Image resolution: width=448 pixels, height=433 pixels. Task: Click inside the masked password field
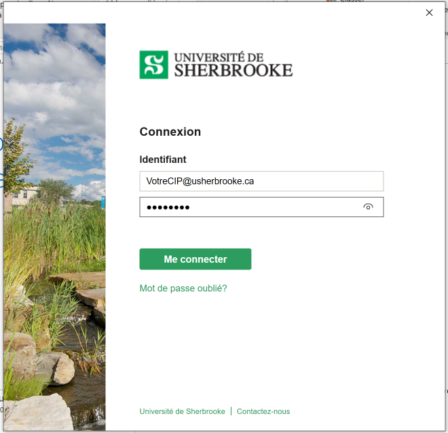248,207
